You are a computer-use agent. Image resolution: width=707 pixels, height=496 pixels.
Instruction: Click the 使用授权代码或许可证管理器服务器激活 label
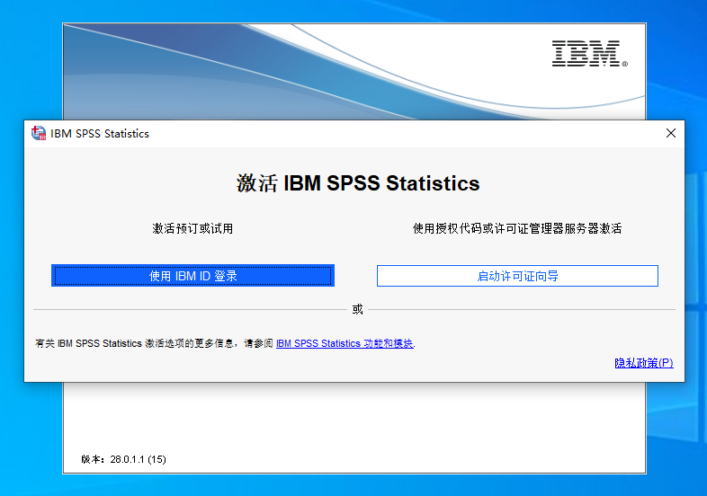(x=517, y=229)
